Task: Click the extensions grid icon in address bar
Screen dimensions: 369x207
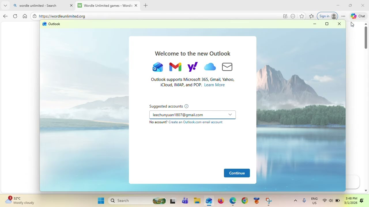Action: coord(285,16)
